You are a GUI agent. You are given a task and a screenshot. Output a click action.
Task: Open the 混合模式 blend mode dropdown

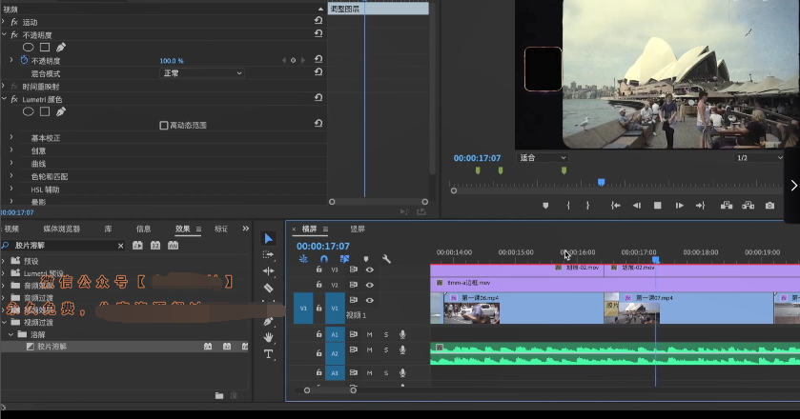202,73
